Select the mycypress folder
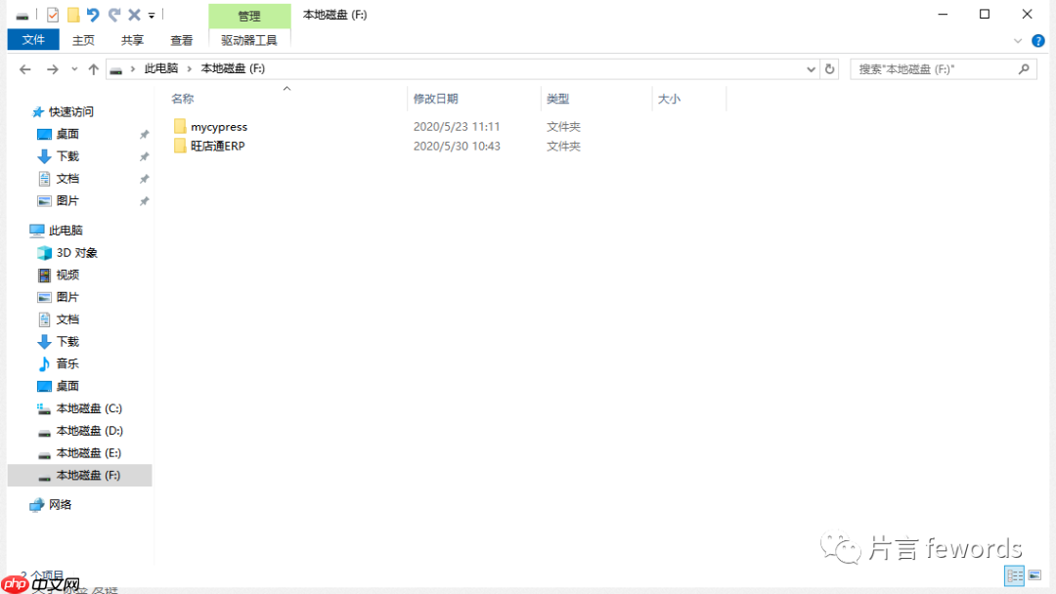 click(x=219, y=126)
